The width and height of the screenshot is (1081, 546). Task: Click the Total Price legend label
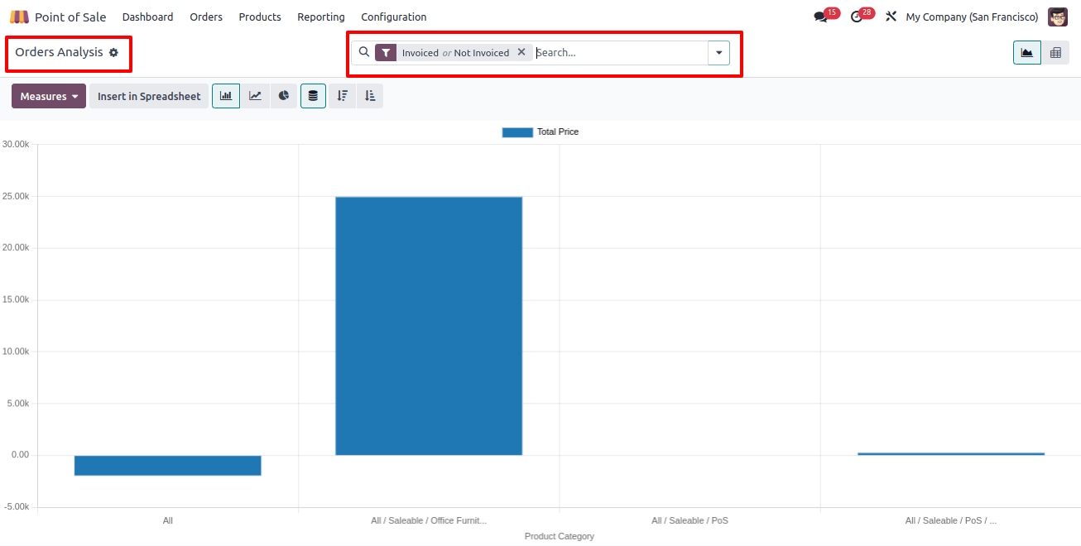(x=558, y=132)
